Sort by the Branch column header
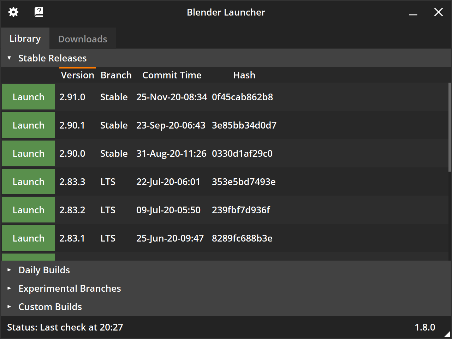Screen dimensions: 452x339 tap(116, 75)
